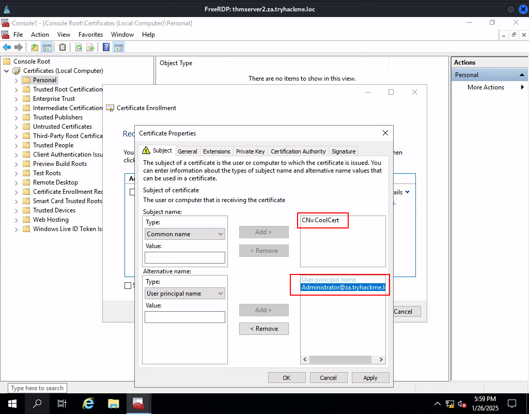Toggle Show/Hide Console Tree toolbar icon
Screen dimensions: 529x414
[46, 47]
